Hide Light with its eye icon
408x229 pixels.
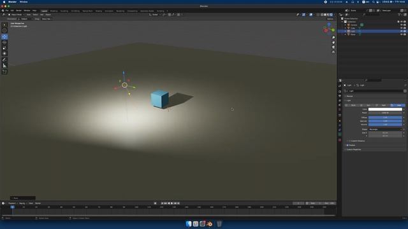(x=402, y=31)
